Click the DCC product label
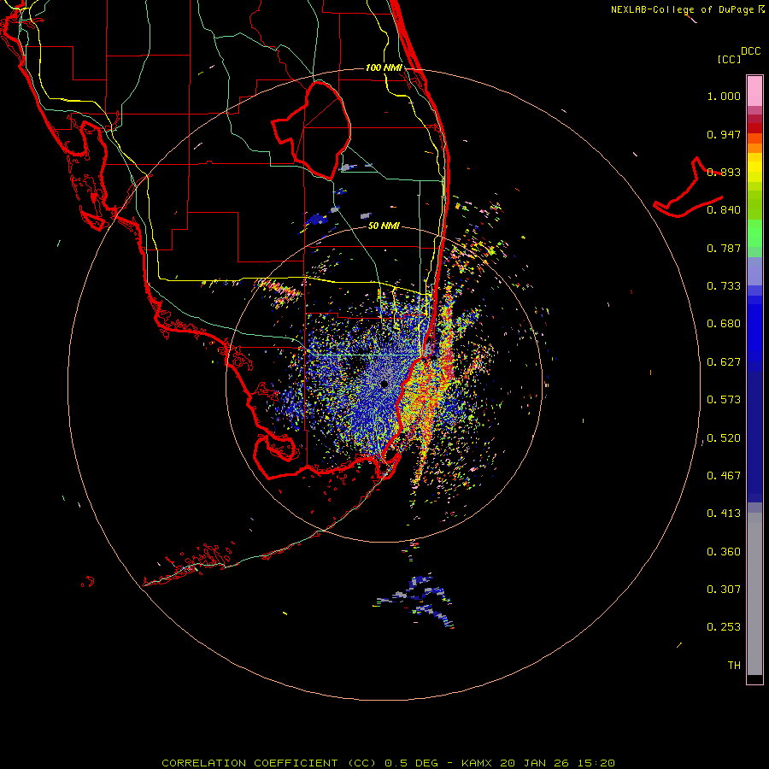769x769 pixels. pos(750,51)
